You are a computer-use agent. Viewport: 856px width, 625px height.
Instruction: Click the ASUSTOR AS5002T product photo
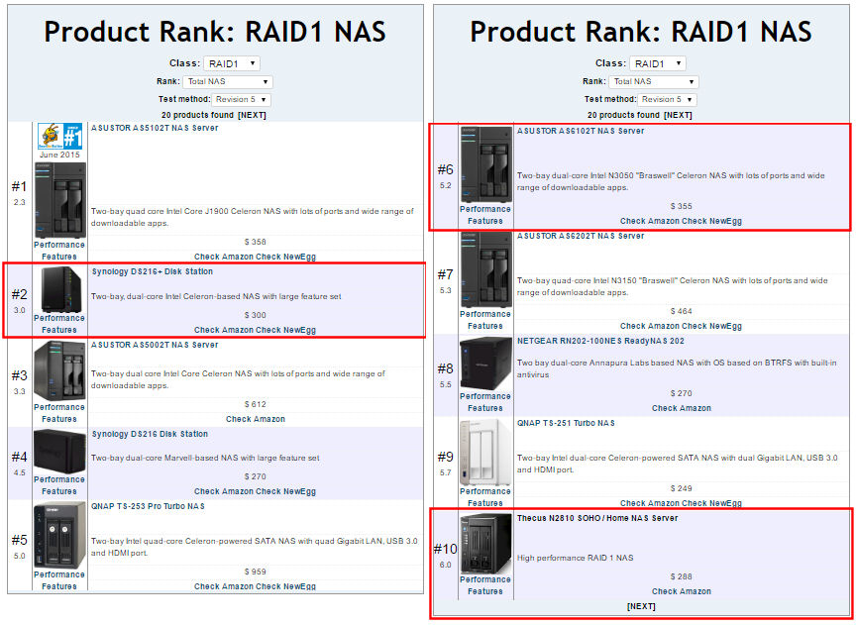(60, 371)
